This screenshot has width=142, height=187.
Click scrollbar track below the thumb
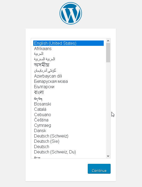point(108,108)
